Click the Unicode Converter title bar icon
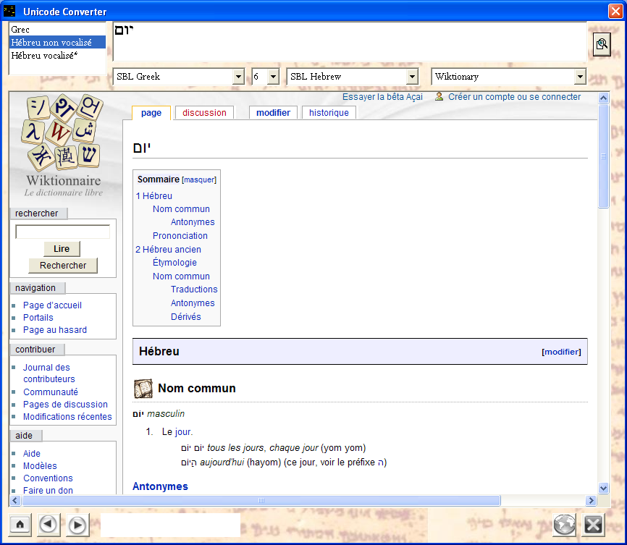The image size is (627, 545). [x=9, y=11]
